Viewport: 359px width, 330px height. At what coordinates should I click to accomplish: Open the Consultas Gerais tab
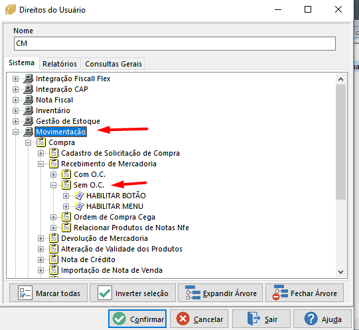coord(113,64)
